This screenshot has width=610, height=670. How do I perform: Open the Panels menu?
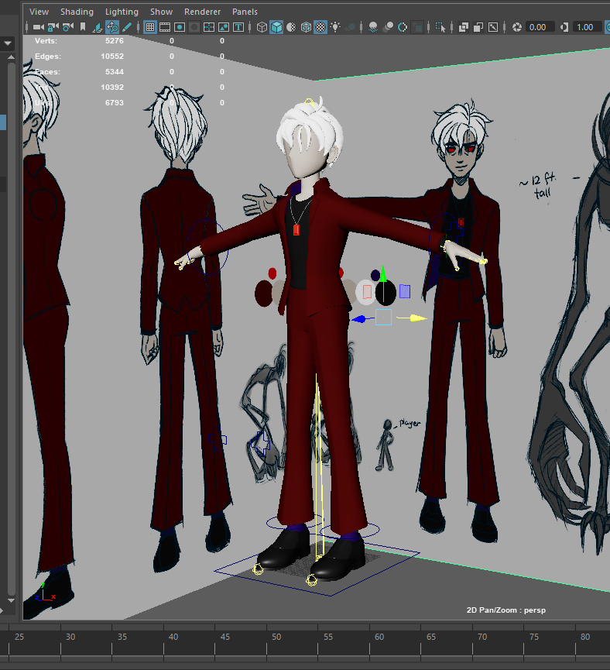click(245, 12)
